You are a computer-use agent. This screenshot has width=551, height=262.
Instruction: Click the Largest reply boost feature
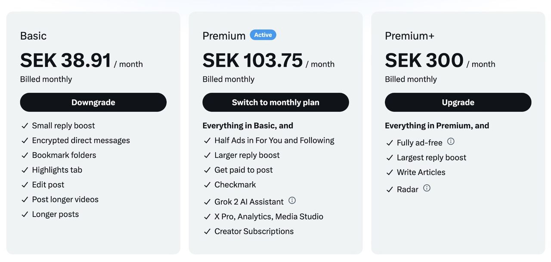[431, 157]
